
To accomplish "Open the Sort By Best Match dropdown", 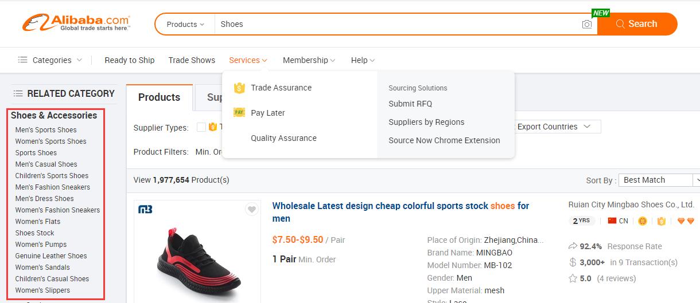I will pyautogui.click(x=660, y=180).
